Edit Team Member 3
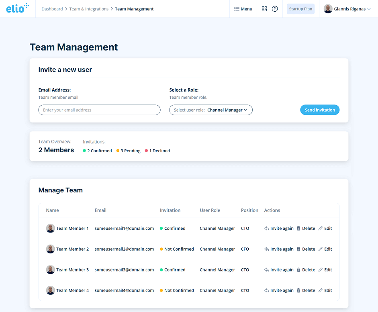 (325, 270)
